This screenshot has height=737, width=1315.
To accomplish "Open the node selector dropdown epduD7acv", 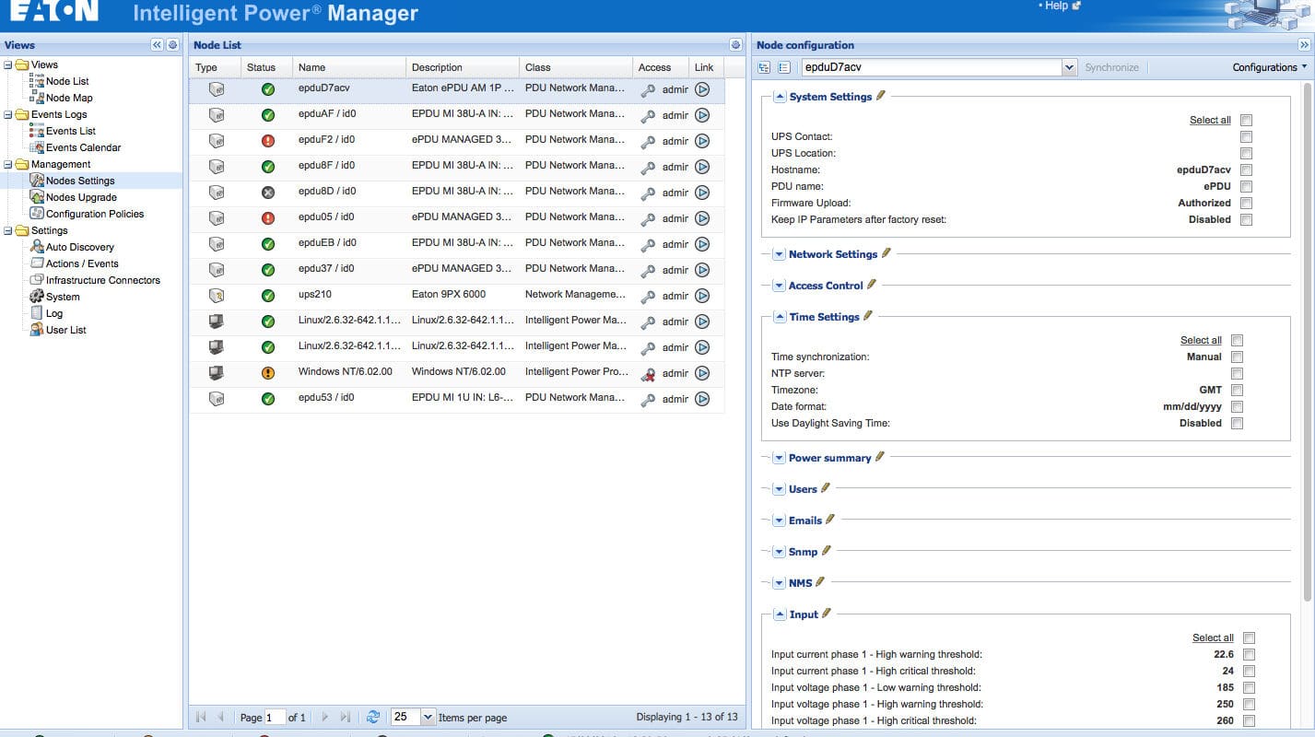I will tap(1069, 67).
